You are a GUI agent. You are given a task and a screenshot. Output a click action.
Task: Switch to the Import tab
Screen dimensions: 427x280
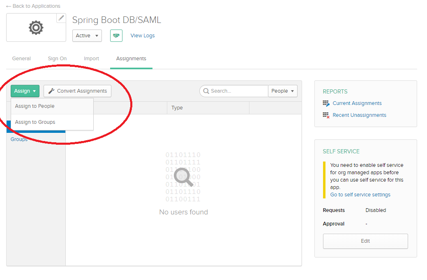[x=91, y=59]
